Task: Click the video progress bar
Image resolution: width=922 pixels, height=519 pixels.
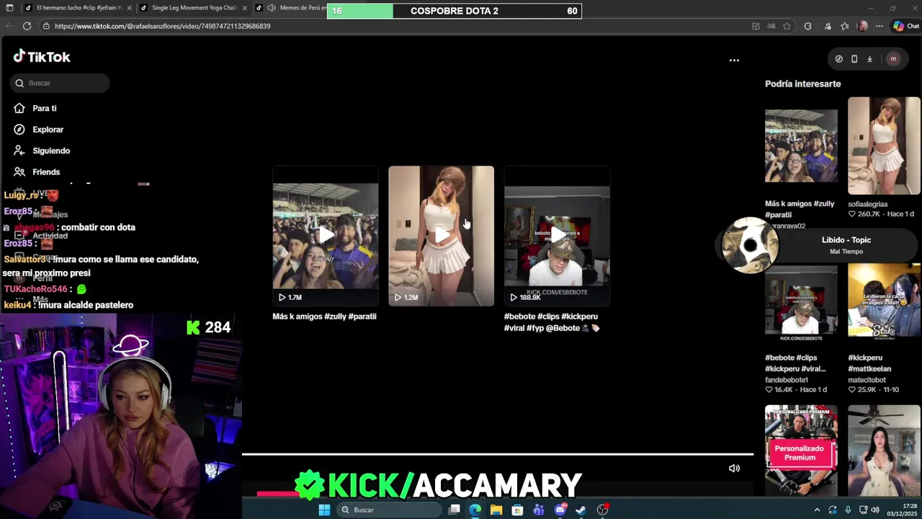Action: [x=497, y=455]
